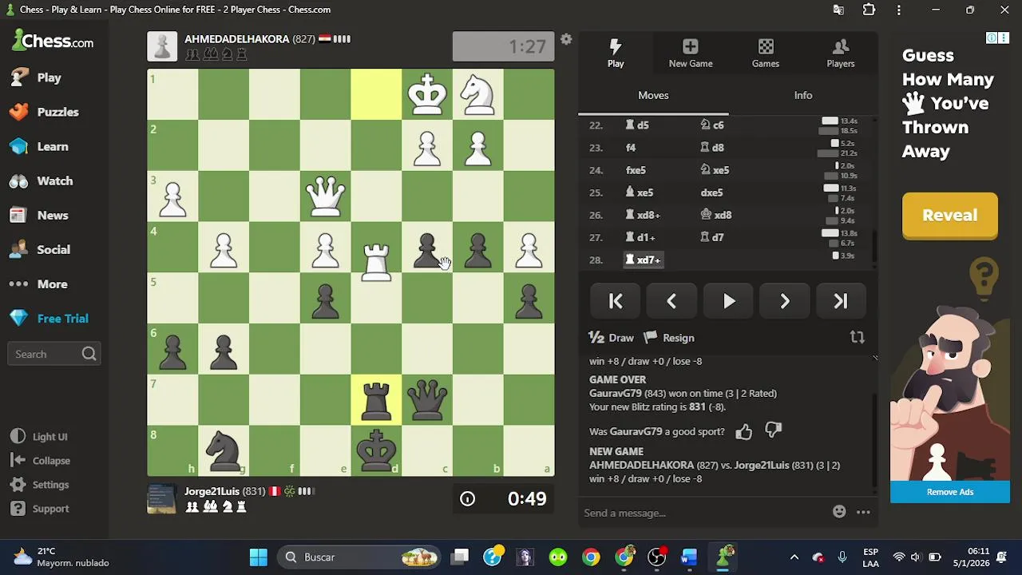Select move 26 xd8+ in list
Screen dimensions: 1022x575
pos(644,215)
